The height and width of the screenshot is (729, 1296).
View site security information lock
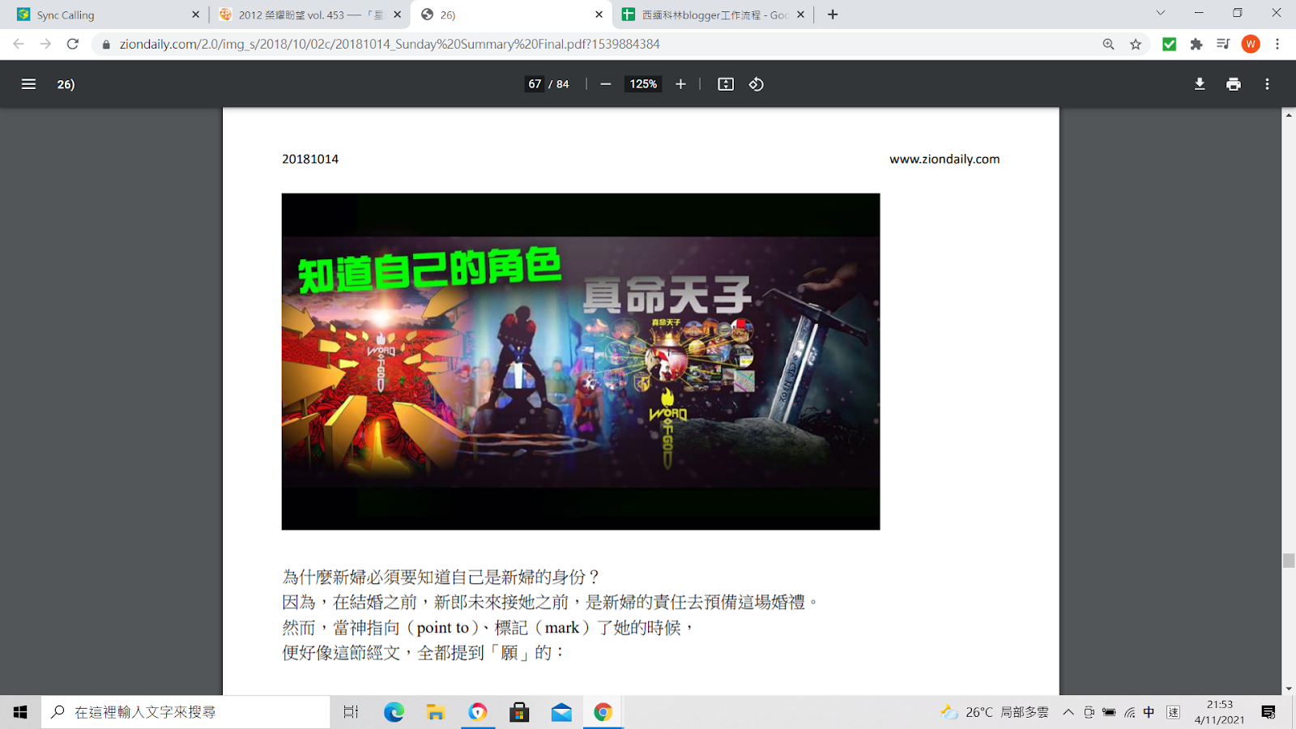[x=106, y=45]
